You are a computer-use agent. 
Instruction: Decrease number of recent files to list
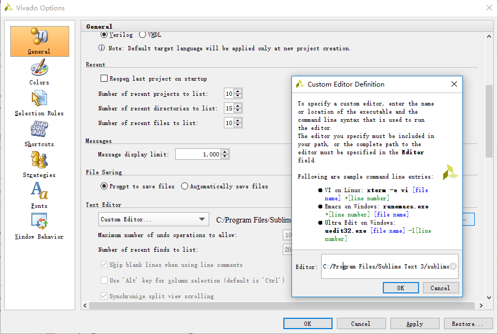coord(238,125)
